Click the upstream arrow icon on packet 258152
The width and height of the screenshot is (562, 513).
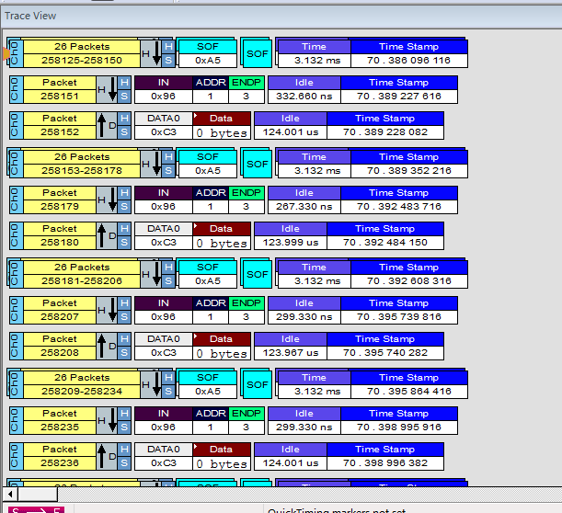point(106,126)
